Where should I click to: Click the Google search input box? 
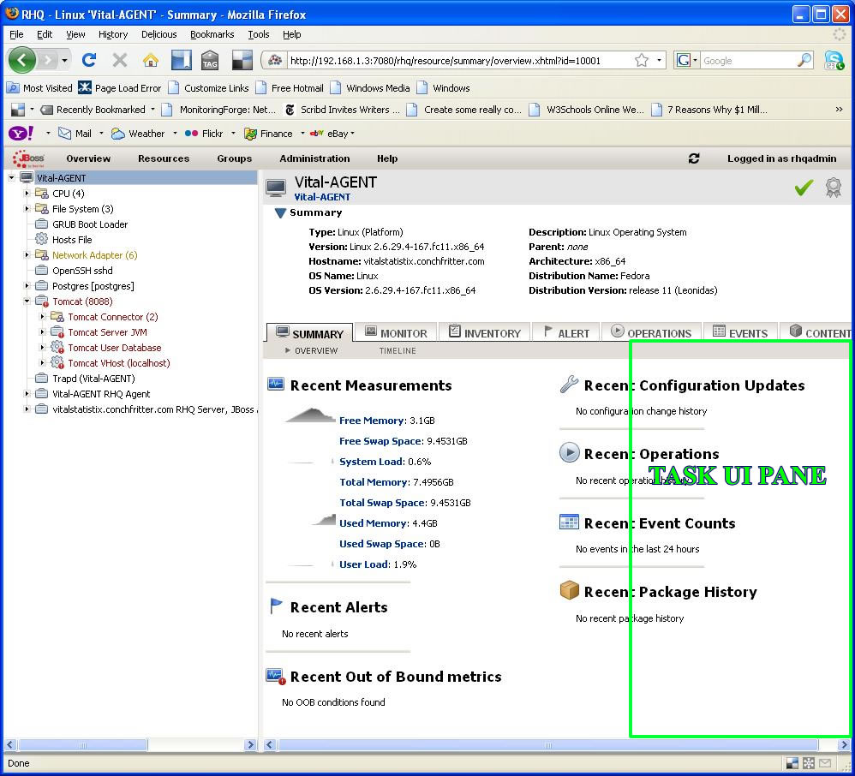coord(748,61)
